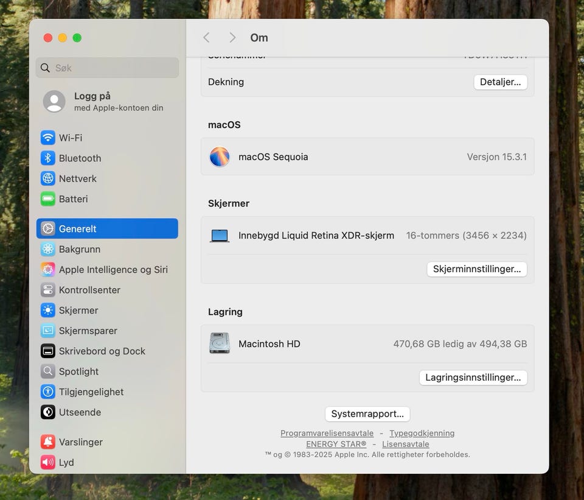Open the Kontrollsenter icon

(48, 290)
